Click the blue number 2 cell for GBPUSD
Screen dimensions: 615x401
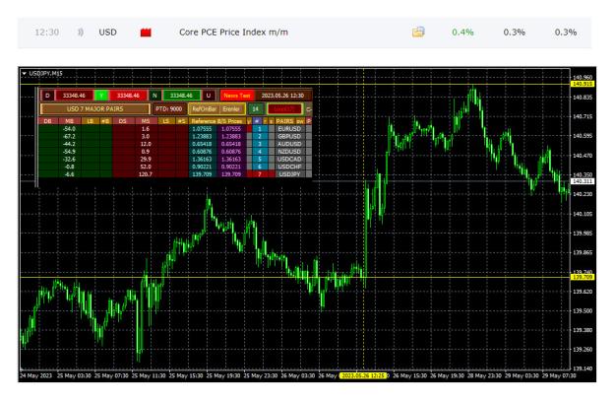[260, 136]
